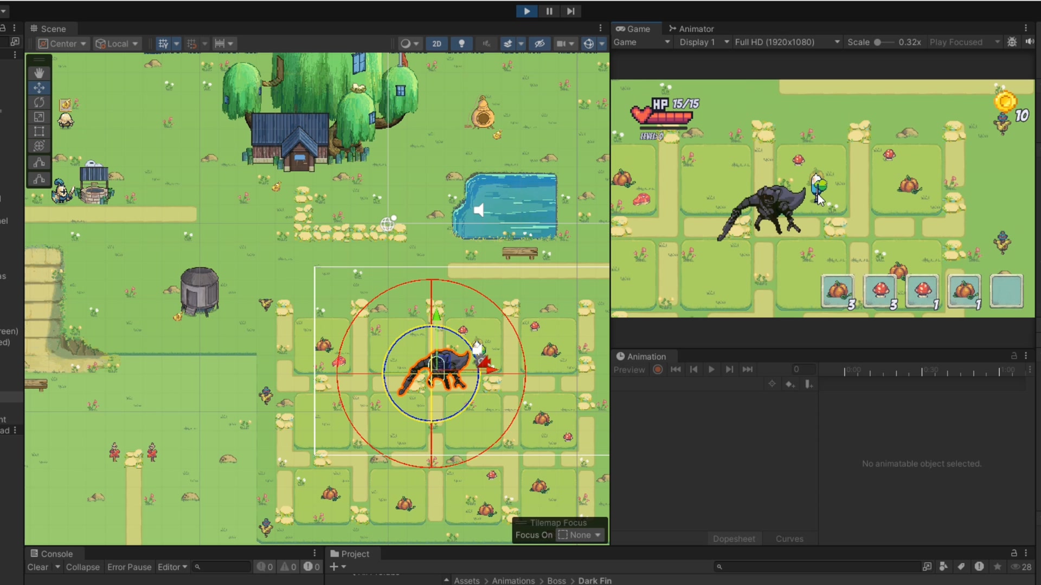The image size is (1041, 585).
Task: Open the Gizmos dropdown arrow
Action: [602, 43]
